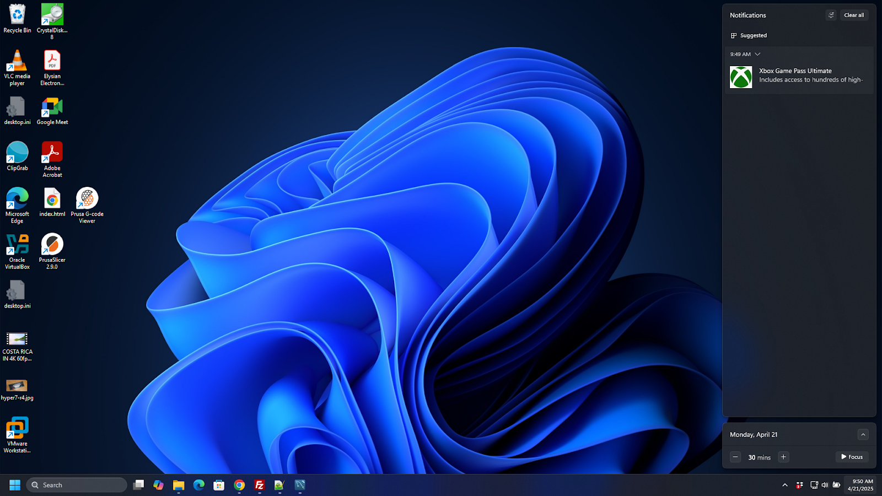Switch to MySQL Workbench in the taskbar
882x496 pixels.
click(300, 485)
